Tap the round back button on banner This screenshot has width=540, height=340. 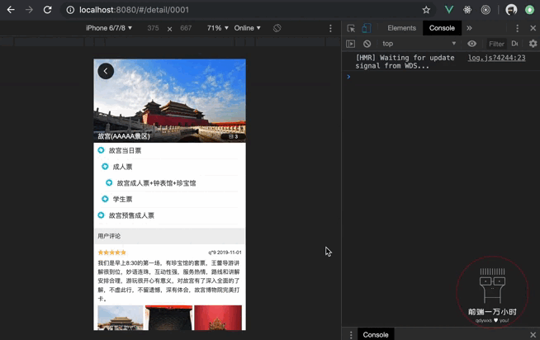[x=106, y=71]
